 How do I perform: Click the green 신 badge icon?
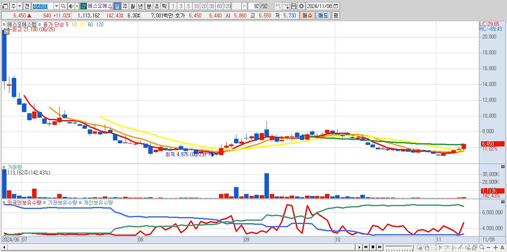coord(83,6)
